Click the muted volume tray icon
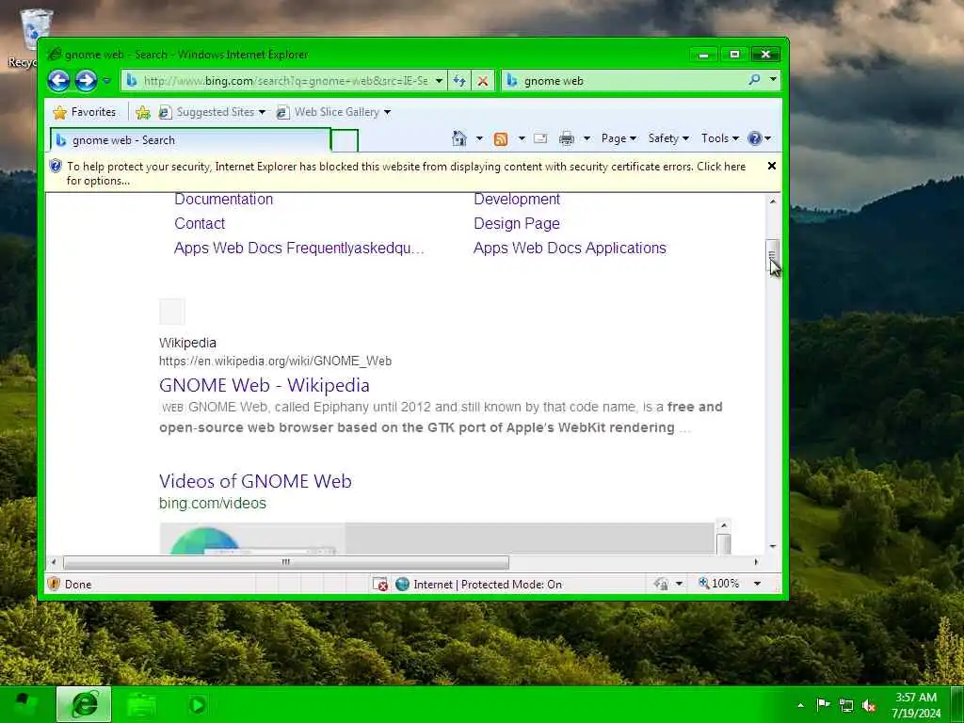This screenshot has height=723, width=964. coord(868,706)
